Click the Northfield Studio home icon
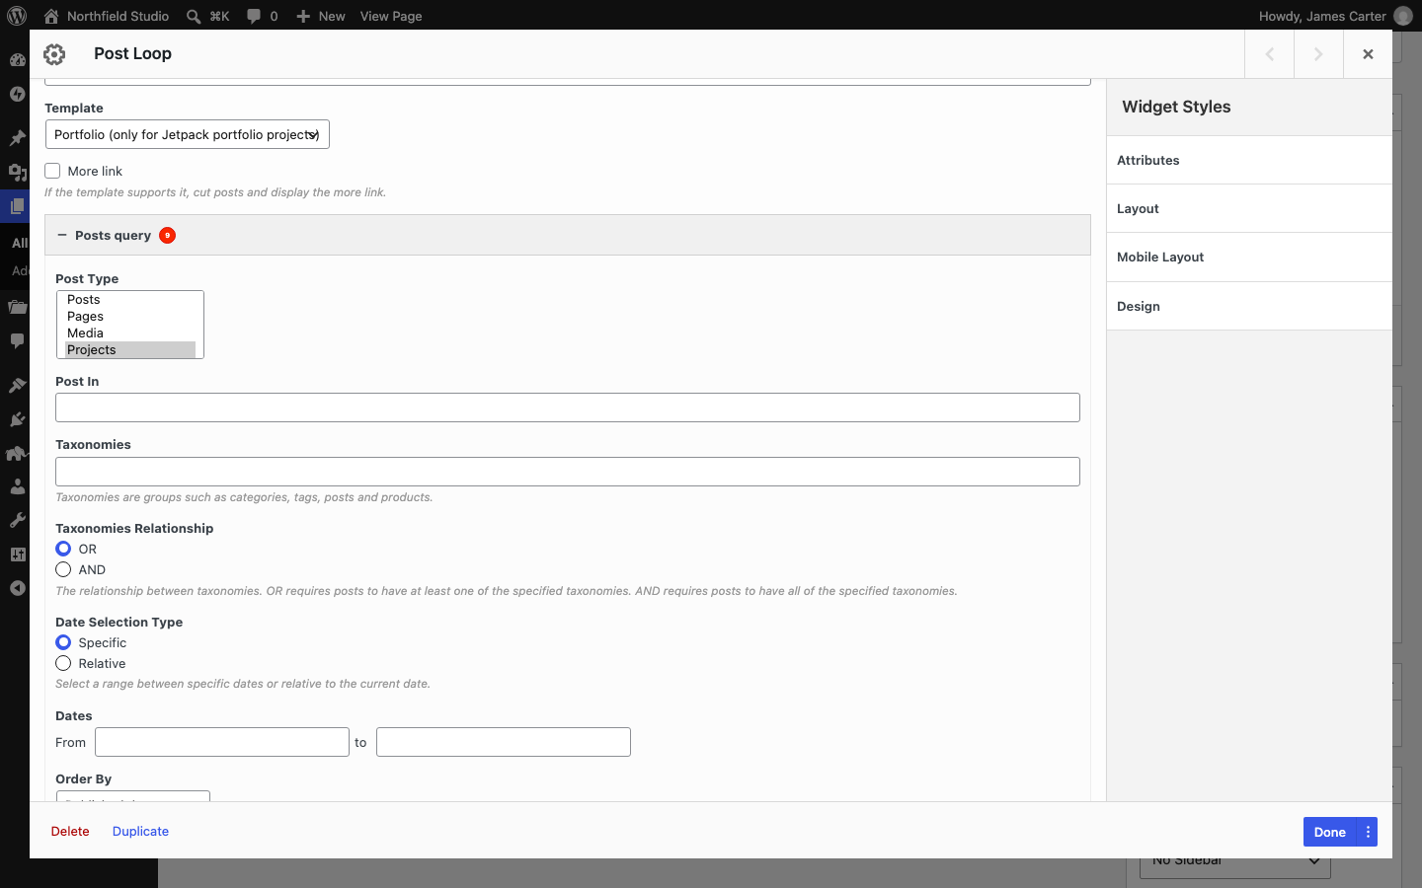Screen dimensions: 1422x888 coord(51,16)
